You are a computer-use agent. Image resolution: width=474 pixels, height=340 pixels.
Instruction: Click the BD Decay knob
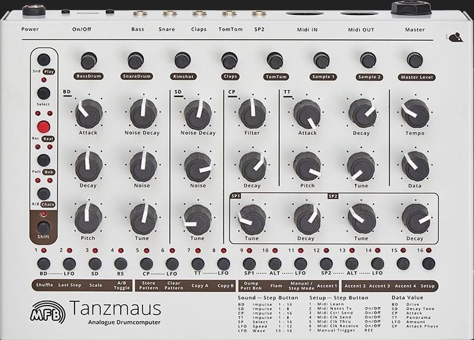click(89, 166)
